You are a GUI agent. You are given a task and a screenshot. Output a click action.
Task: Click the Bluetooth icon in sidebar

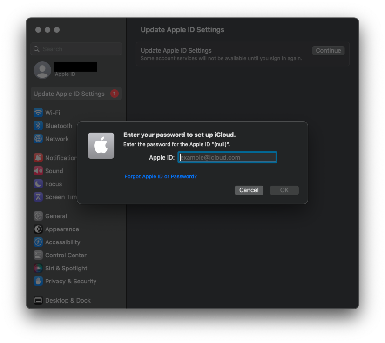38,126
